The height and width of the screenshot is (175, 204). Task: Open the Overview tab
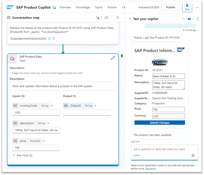[x=65, y=7]
